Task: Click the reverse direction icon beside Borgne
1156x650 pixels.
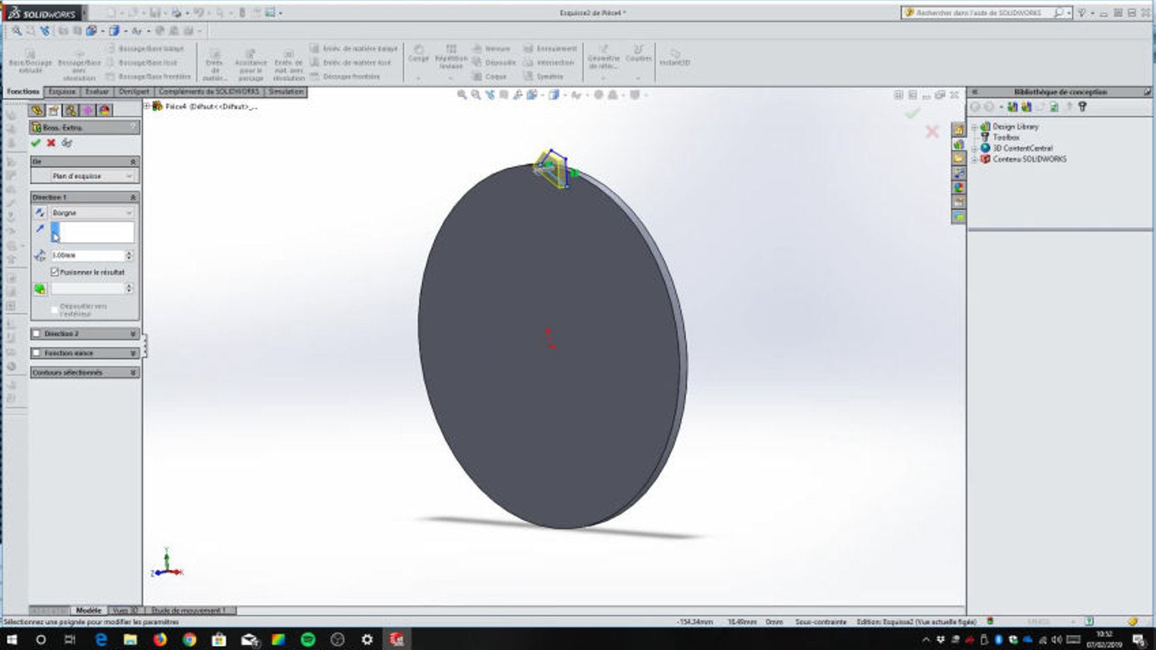Action: (x=40, y=212)
